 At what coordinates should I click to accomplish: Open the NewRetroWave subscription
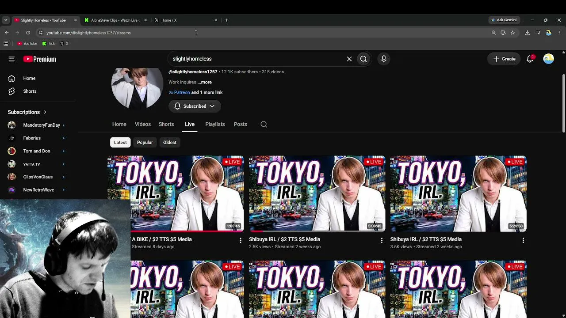click(38, 190)
